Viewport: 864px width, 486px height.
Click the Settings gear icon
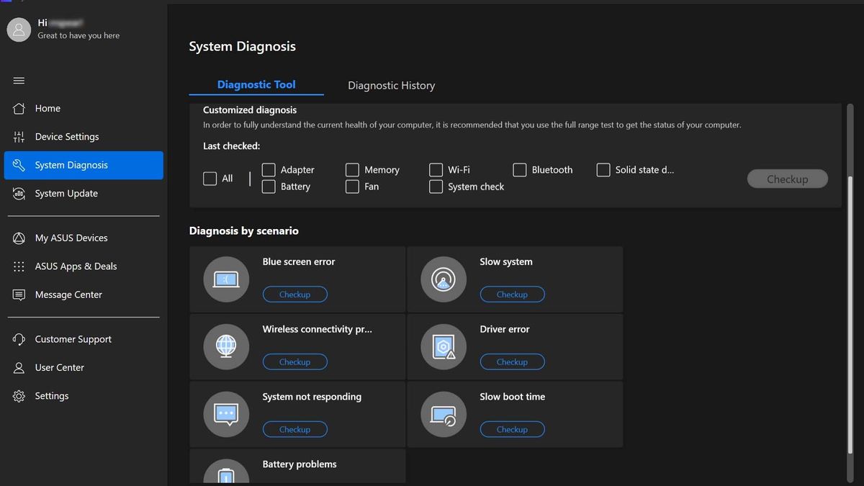19,396
